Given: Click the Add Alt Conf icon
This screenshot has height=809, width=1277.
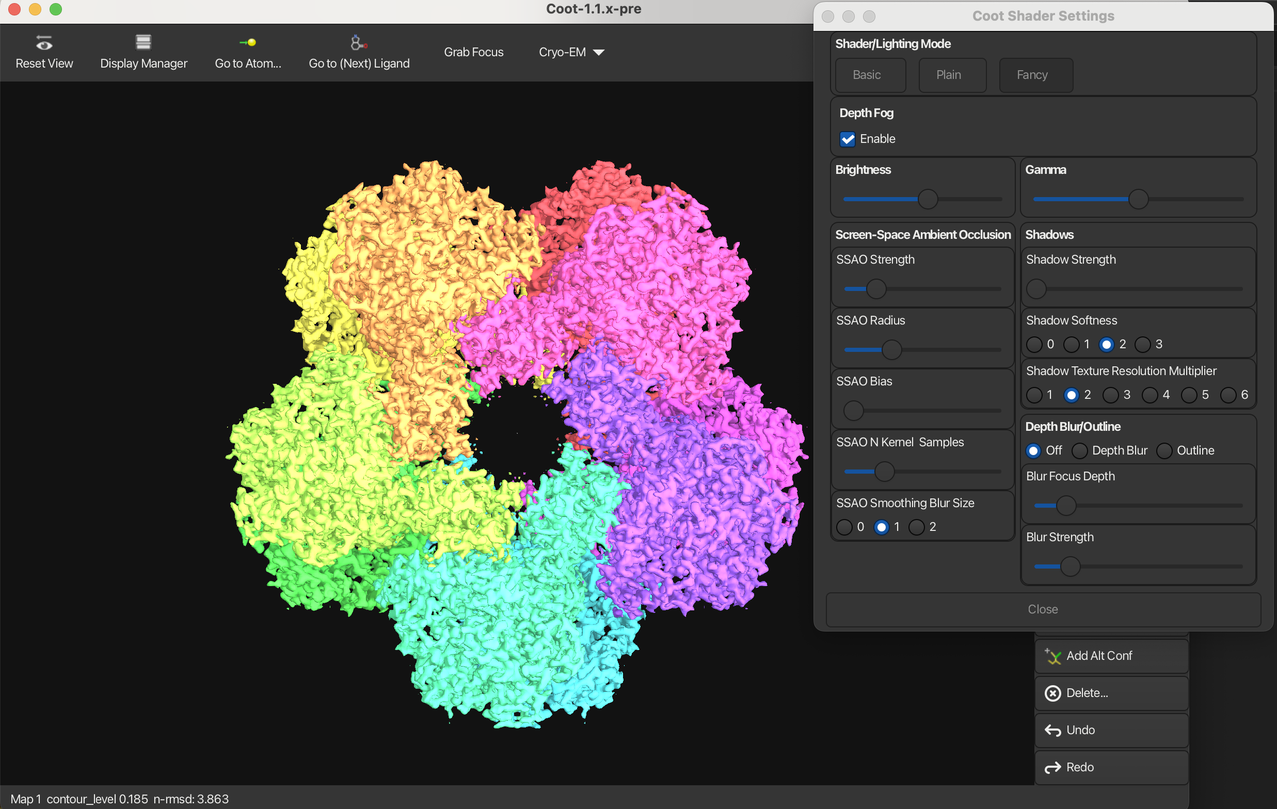Looking at the screenshot, I should click(1052, 656).
